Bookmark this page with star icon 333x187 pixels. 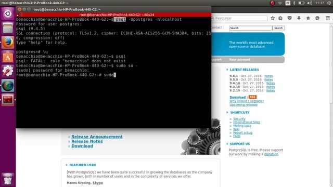tap(273, 18)
